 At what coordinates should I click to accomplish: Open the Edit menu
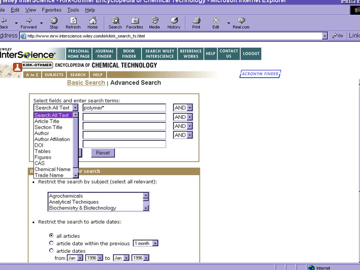(15, 10)
